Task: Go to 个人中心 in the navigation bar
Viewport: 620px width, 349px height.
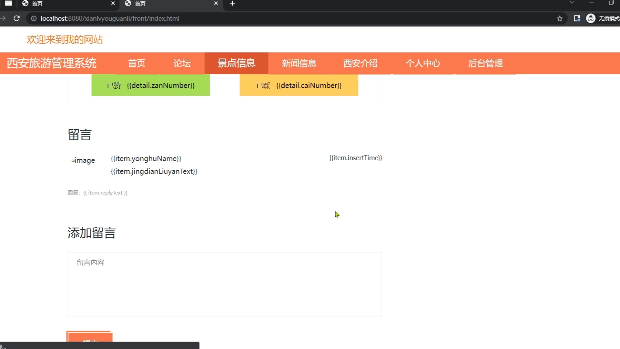Action: pyautogui.click(x=423, y=63)
